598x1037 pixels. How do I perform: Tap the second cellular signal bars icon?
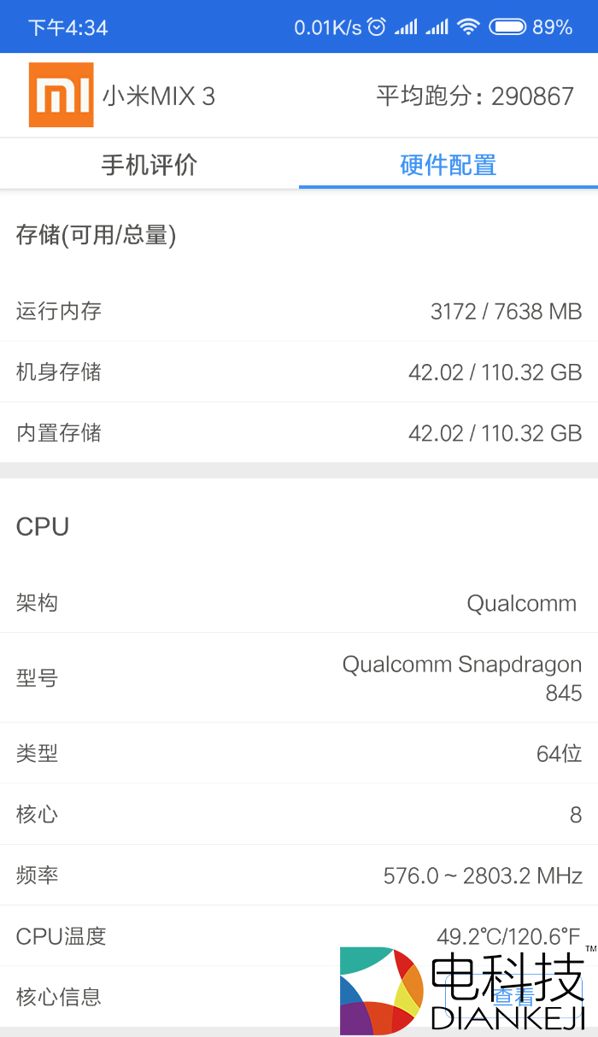coord(437,27)
